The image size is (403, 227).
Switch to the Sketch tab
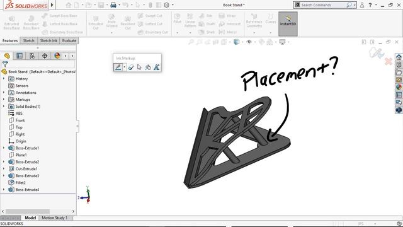click(x=28, y=40)
